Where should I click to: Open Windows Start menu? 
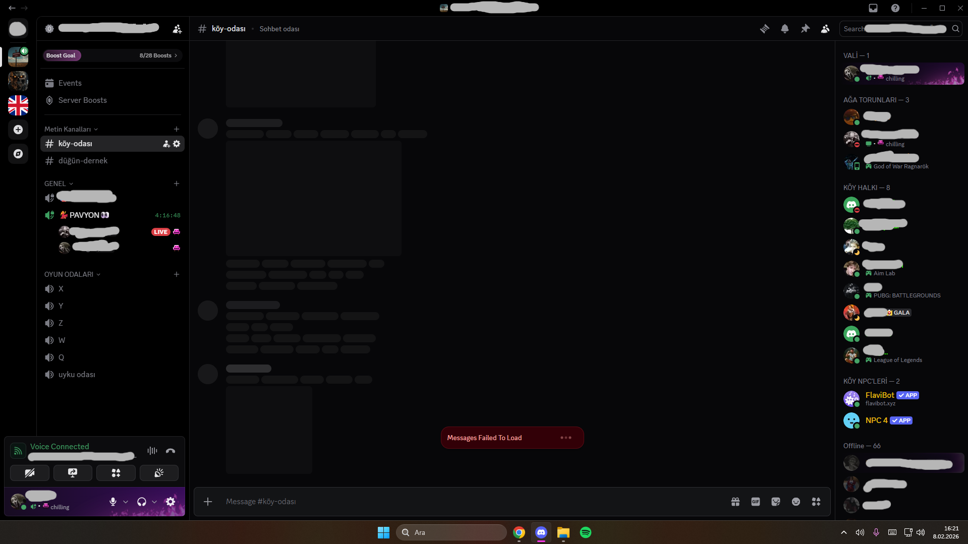383,532
